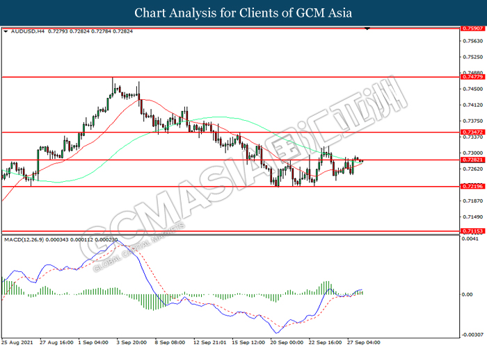The height and width of the screenshot is (347, 487).
Task: Click the 27 Sep 04:00 time label
Action: coord(364,342)
